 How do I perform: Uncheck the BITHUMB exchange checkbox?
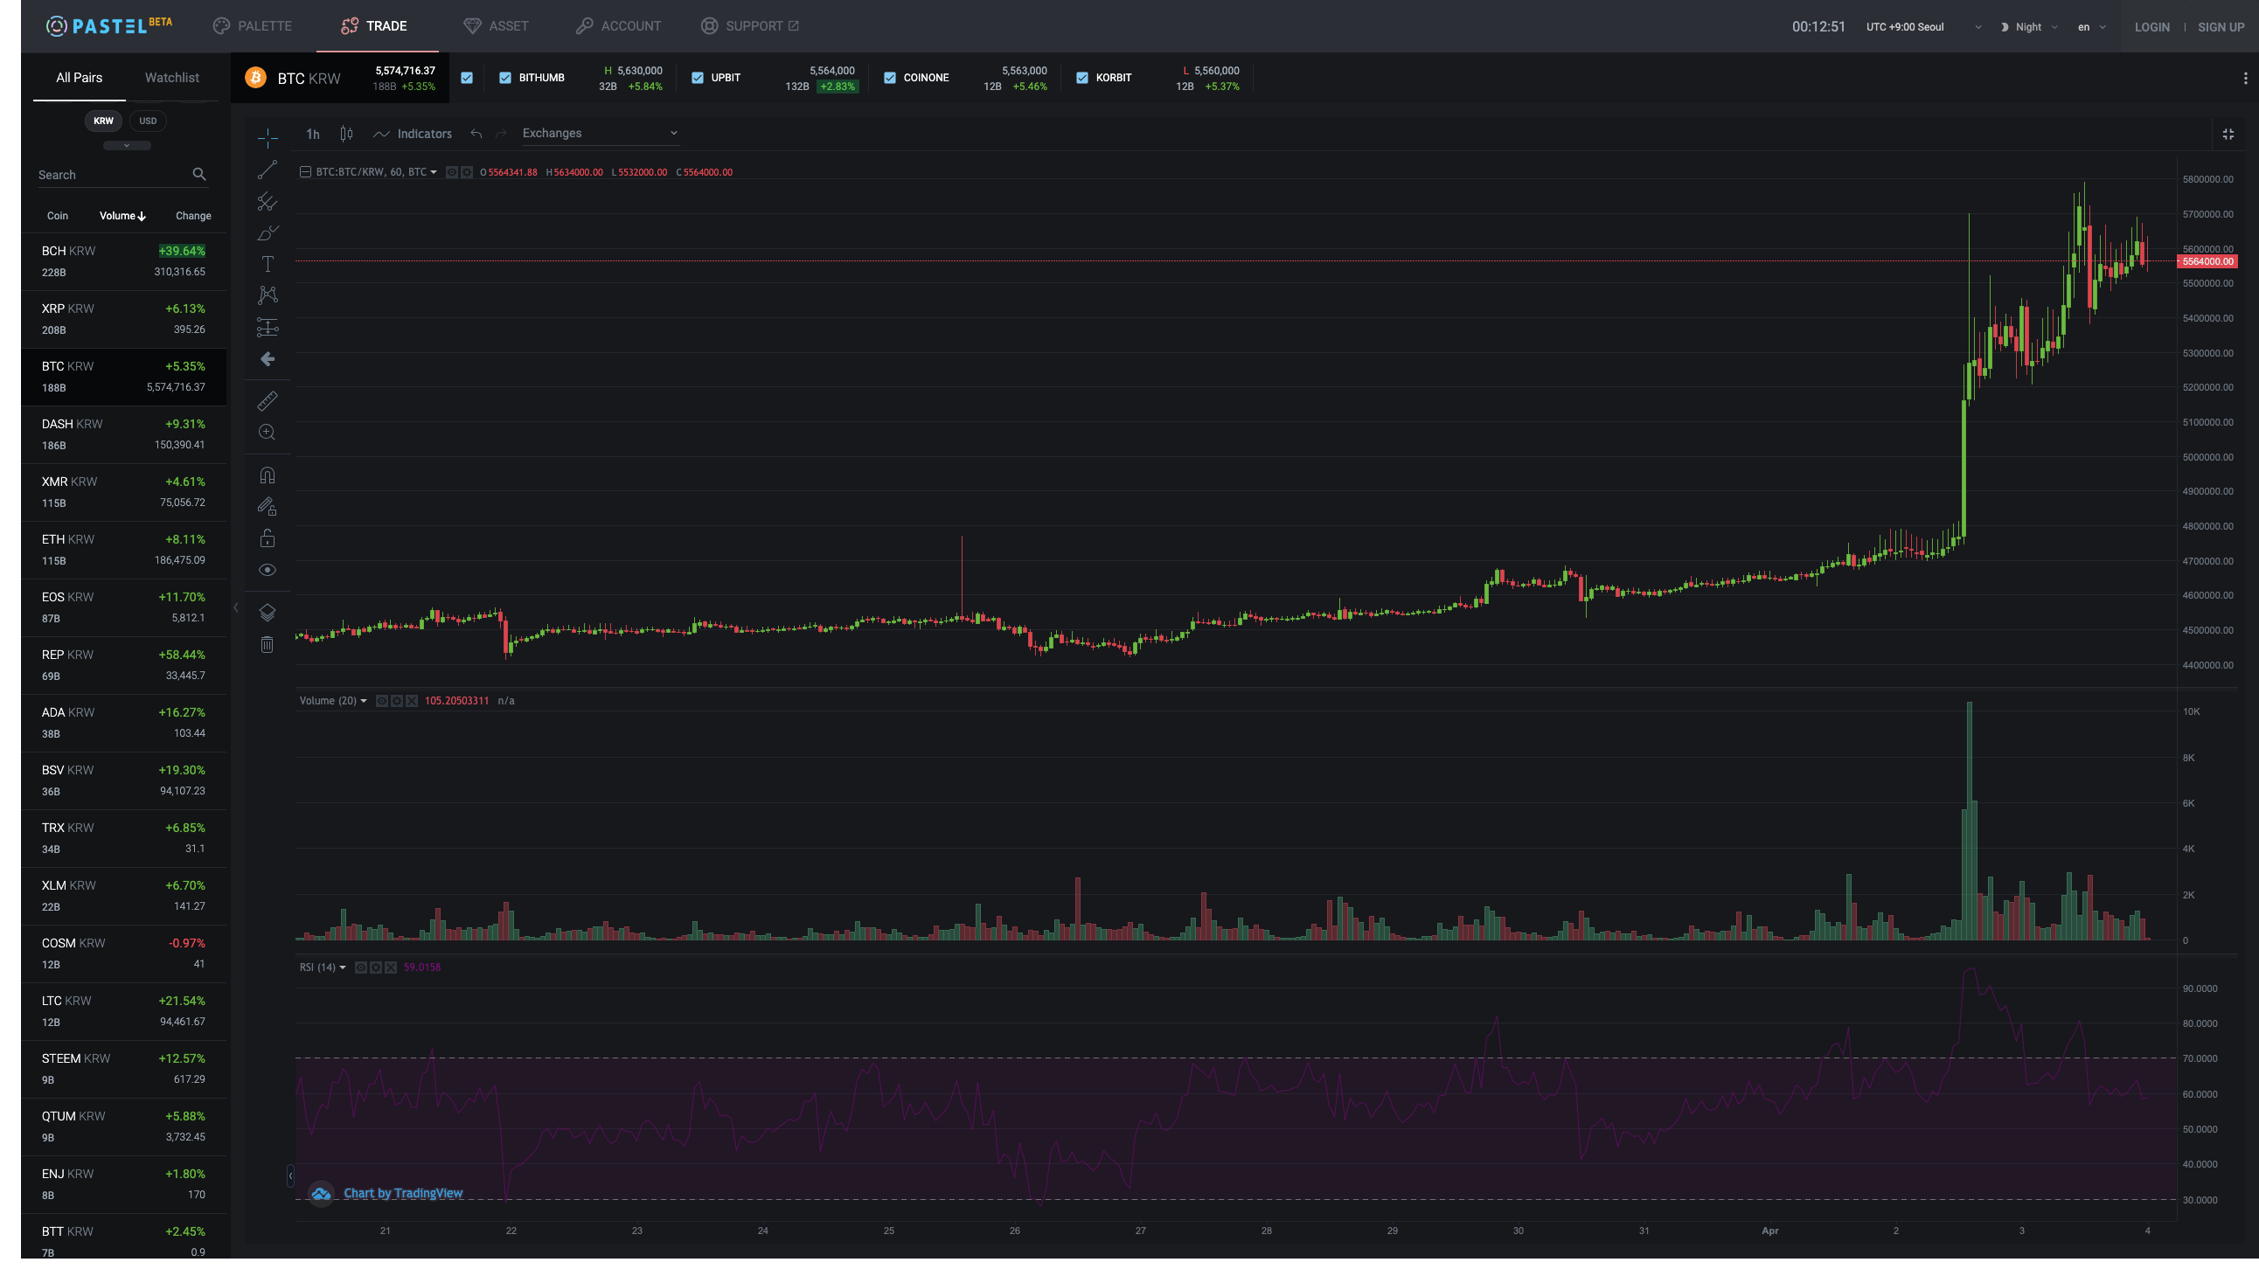[505, 78]
